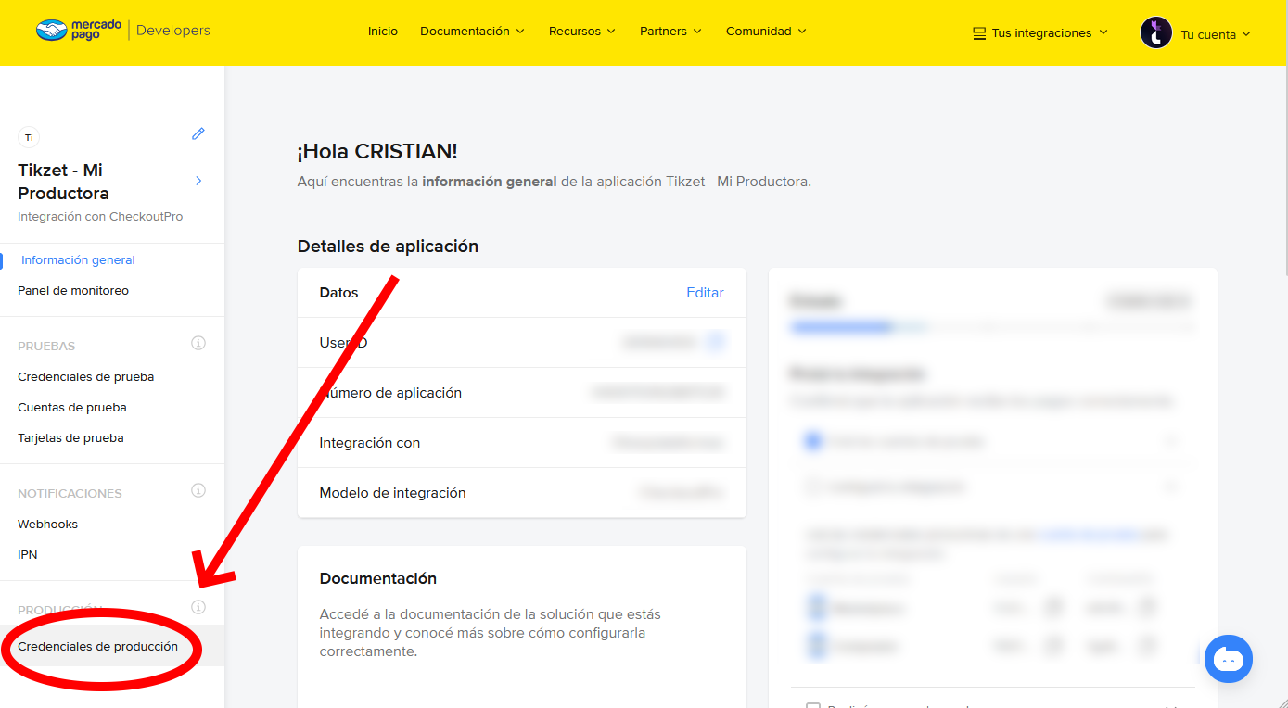Screen dimensions: 1288x708
Task: Click the Modelo de integración row
Action: (x=522, y=493)
